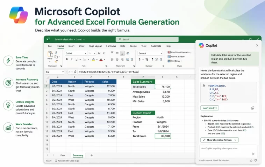Open the Data sheet tab
265x167 pixels.
click(63, 155)
